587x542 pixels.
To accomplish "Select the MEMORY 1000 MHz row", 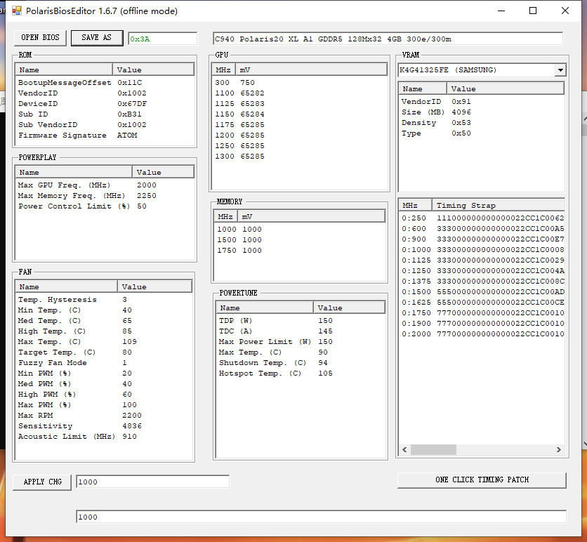I will click(x=300, y=229).
